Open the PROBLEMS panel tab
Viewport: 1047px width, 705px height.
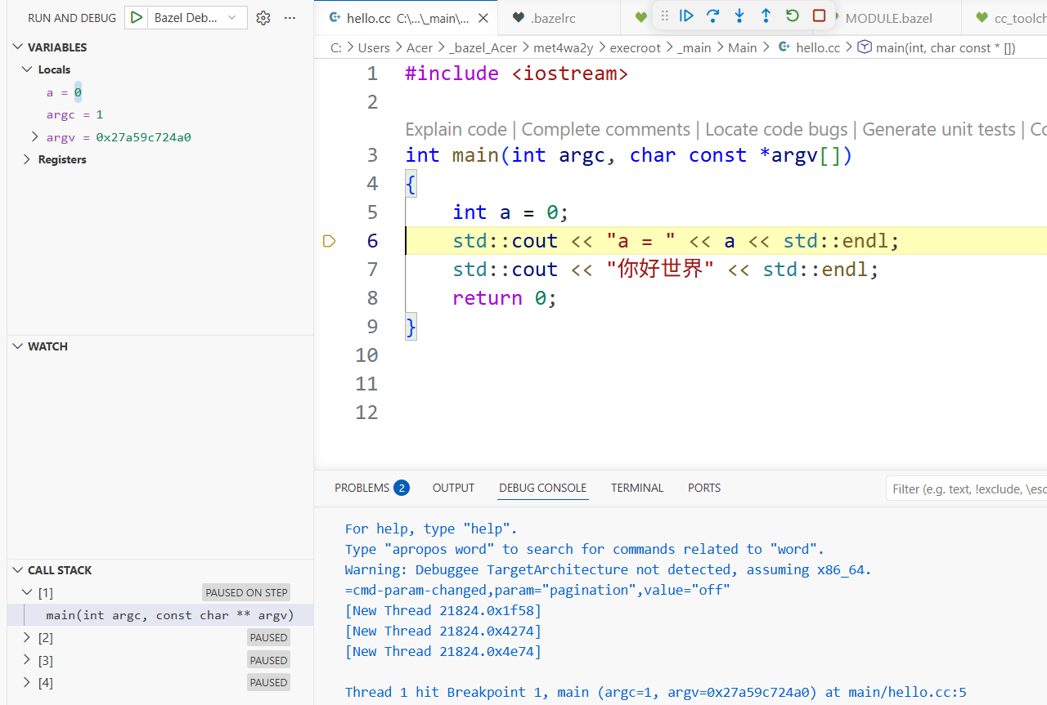coord(371,488)
